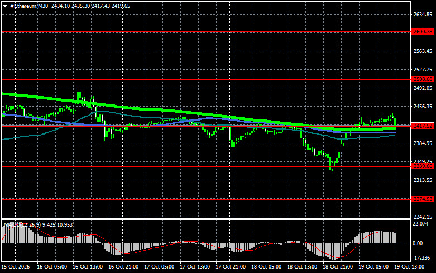The image size is (436, 273).
Task: Click the 18 Oct 13:00 time label
Action: coord(302,267)
